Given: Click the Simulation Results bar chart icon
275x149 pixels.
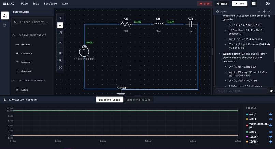Looking at the screenshot, I should click(5, 100).
